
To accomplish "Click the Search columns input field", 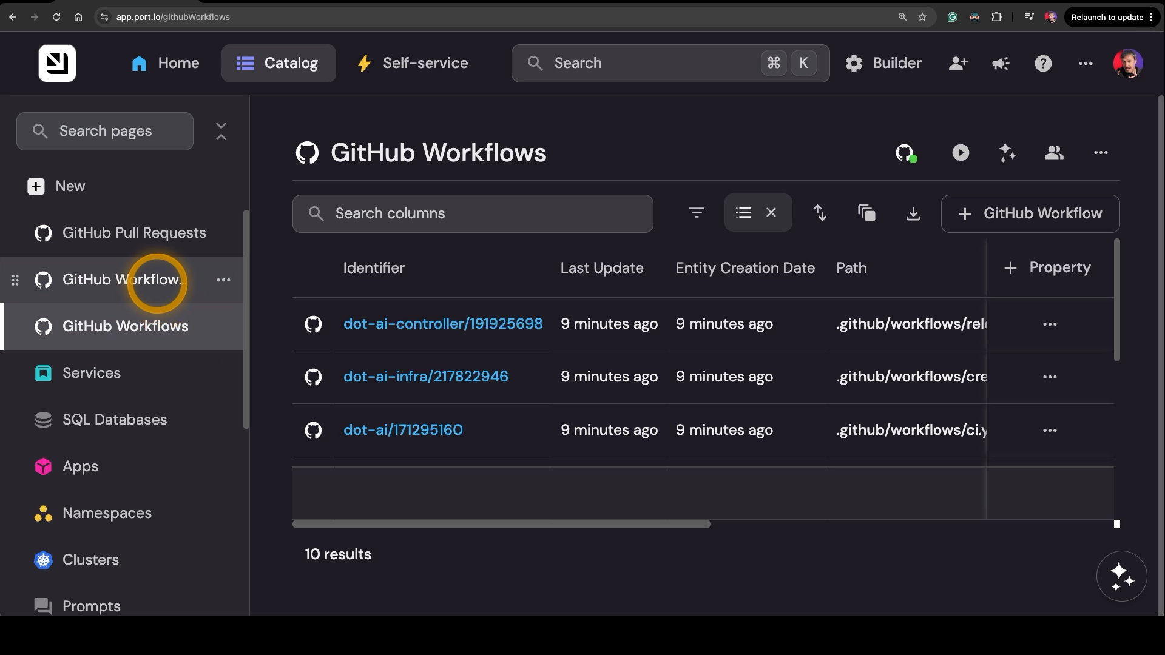I will (473, 213).
